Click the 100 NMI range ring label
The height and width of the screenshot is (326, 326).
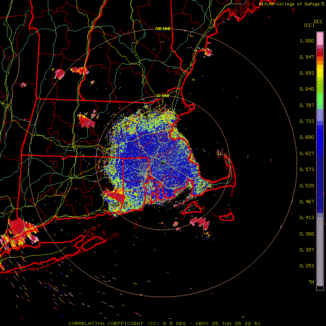point(163,29)
